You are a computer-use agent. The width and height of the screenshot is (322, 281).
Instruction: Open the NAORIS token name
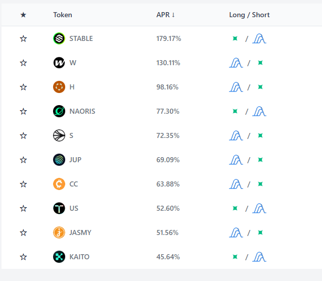click(82, 111)
